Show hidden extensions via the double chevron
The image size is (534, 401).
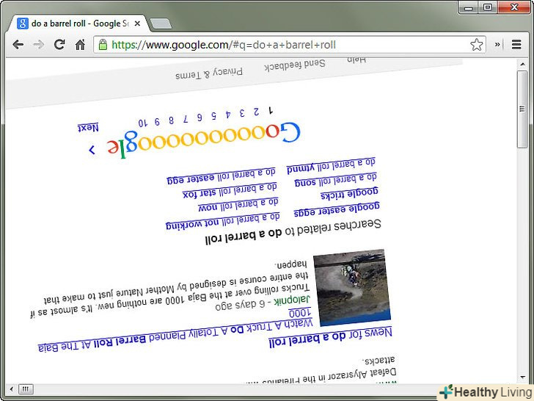pyautogui.click(x=497, y=44)
